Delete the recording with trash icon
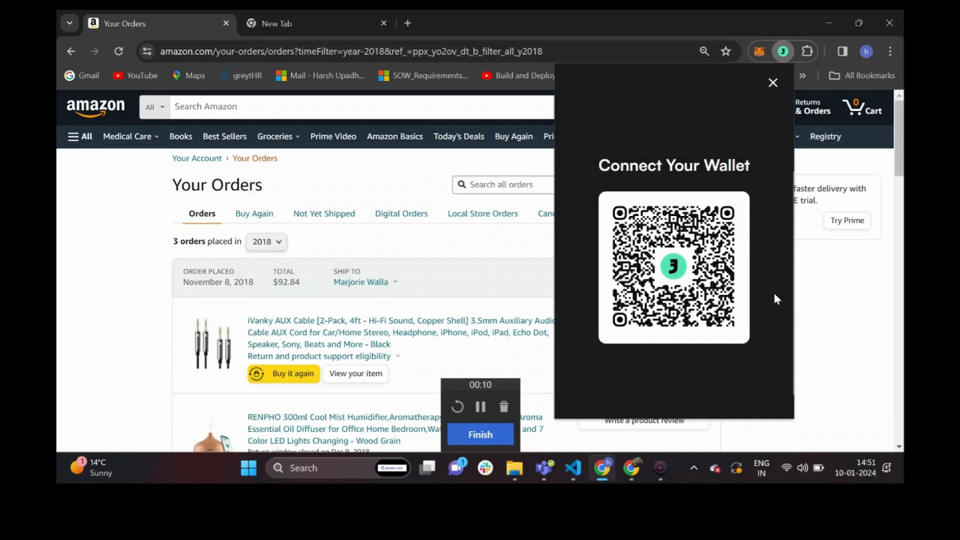 coord(504,406)
